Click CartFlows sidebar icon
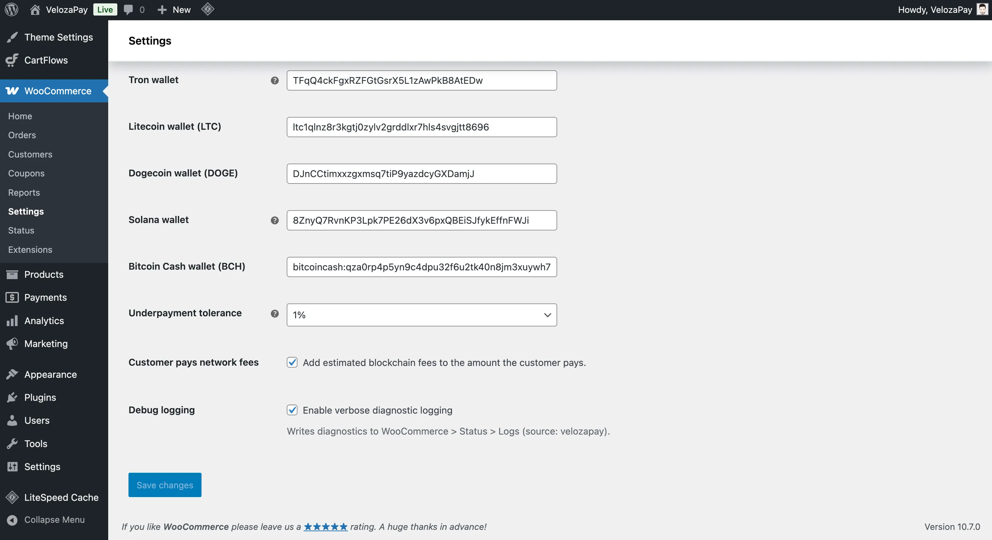992x540 pixels. coord(12,60)
